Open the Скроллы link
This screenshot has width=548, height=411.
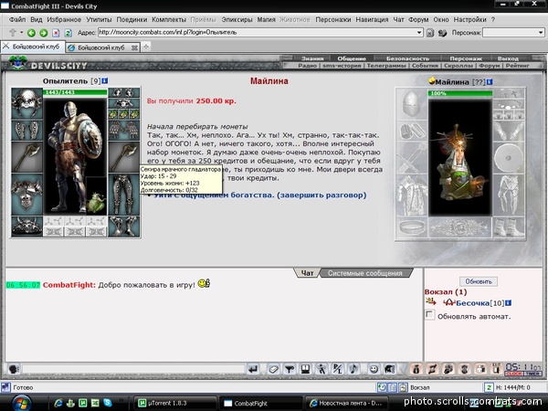tap(458, 66)
